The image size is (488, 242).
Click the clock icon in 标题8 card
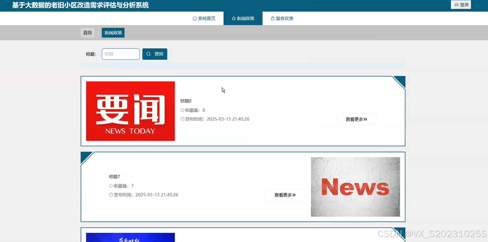click(x=182, y=119)
